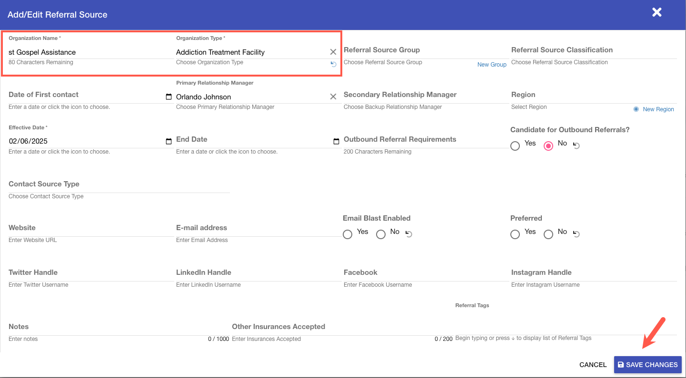
Task: Select Yes for Candidate for Outbound Referrals
Action: pyautogui.click(x=515, y=146)
